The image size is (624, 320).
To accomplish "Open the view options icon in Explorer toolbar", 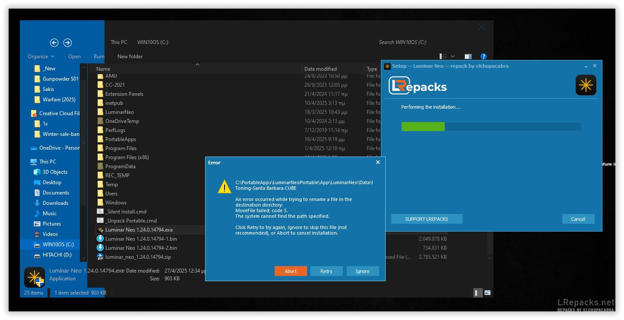I will 443,56.
